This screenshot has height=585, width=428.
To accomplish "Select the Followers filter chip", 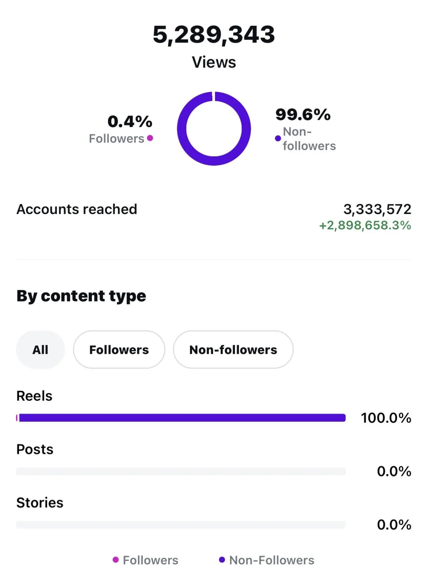I will 119,350.
